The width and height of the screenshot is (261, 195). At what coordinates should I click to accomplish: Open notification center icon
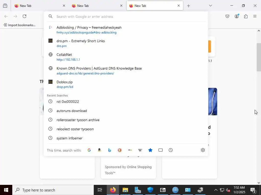tap(253, 190)
